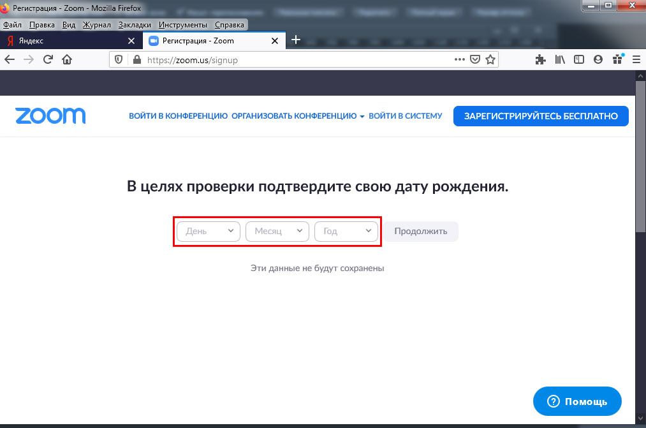
Task: Bookmark the page with the star icon
Action: [x=491, y=59]
